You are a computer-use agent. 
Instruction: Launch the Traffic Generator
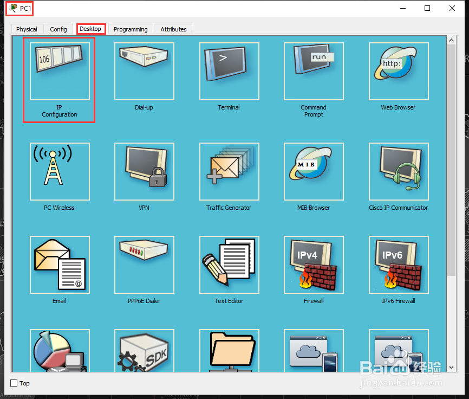(229, 171)
